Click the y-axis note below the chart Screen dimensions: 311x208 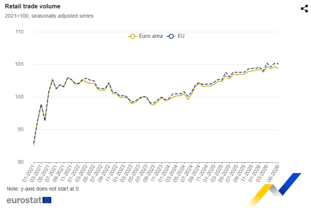coord(43,189)
